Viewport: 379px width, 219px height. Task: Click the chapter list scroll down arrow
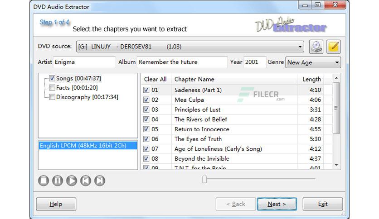pos(336,165)
